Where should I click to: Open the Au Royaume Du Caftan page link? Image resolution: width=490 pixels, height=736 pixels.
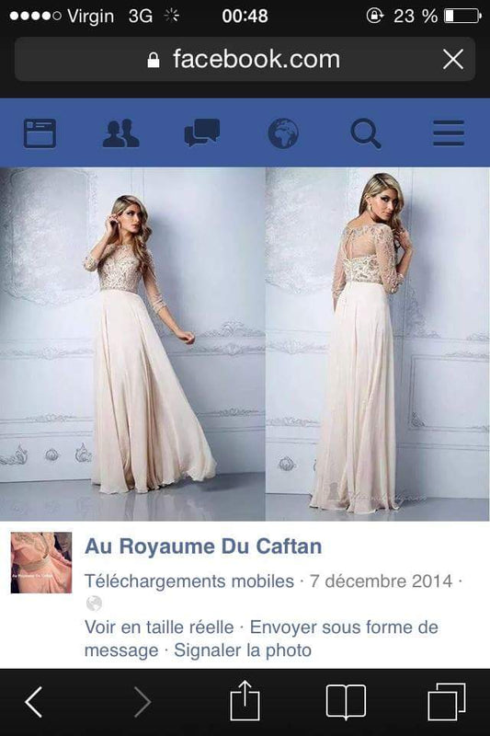click(203, 546)
